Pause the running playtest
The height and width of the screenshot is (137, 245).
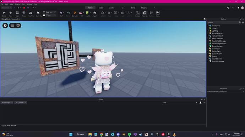(18, 8)
